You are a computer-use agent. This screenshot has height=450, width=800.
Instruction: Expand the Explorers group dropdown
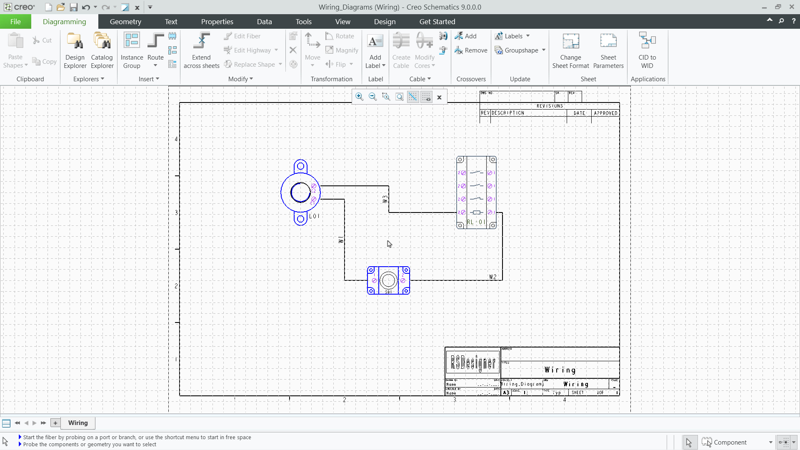point(88,79)
